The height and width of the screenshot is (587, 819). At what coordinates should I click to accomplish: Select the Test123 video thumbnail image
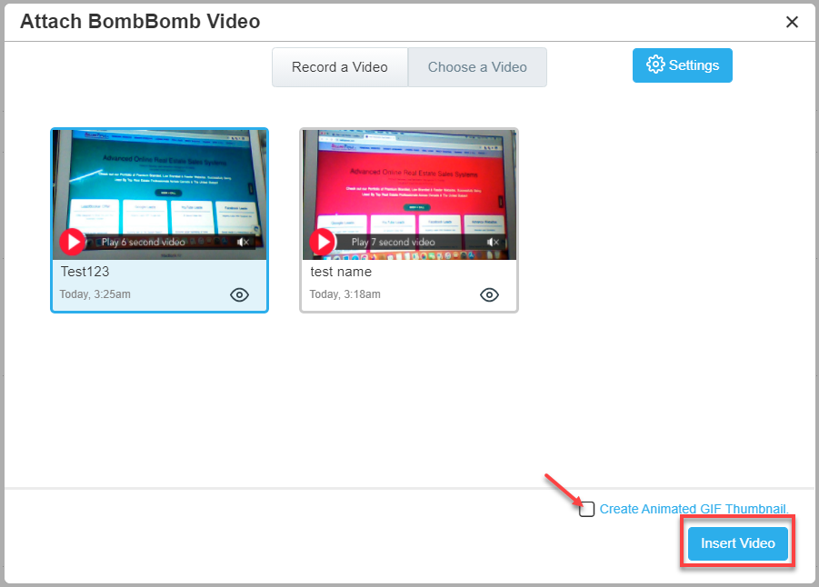(x=159, y=182)
